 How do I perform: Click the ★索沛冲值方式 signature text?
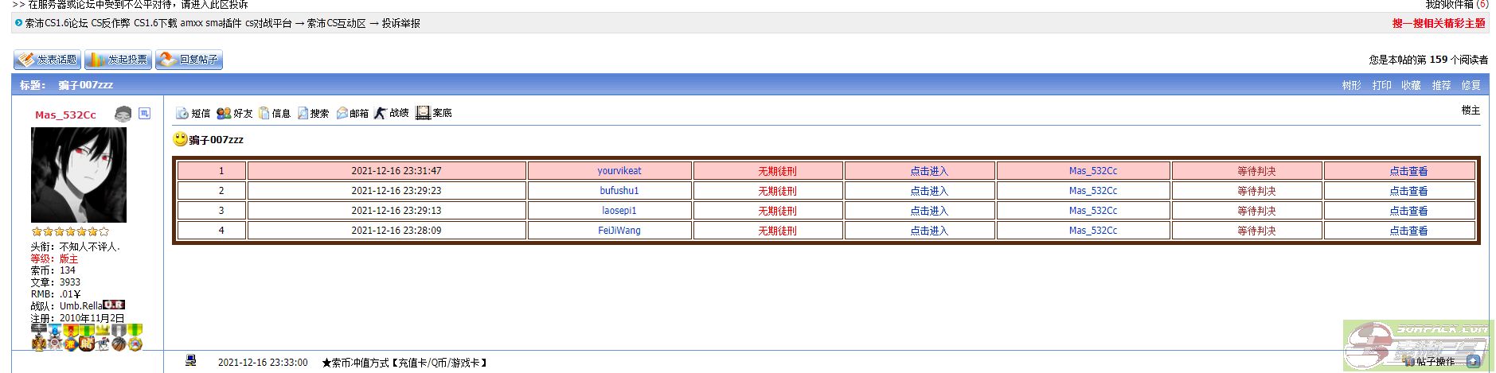point(404,362)
